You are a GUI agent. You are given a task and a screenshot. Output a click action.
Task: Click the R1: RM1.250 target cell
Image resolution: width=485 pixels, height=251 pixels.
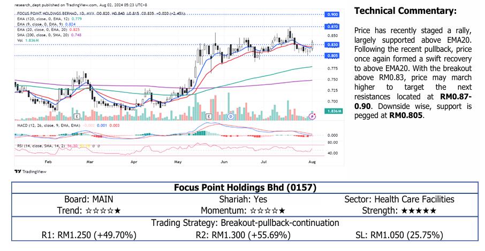point(89,234)
